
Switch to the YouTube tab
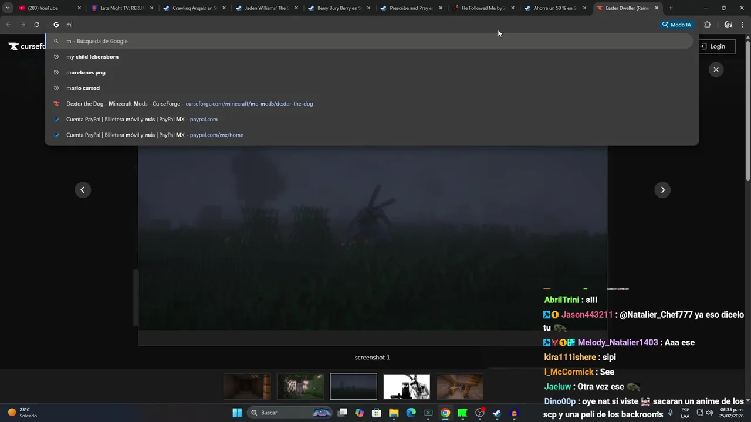[x=50, y=8]
